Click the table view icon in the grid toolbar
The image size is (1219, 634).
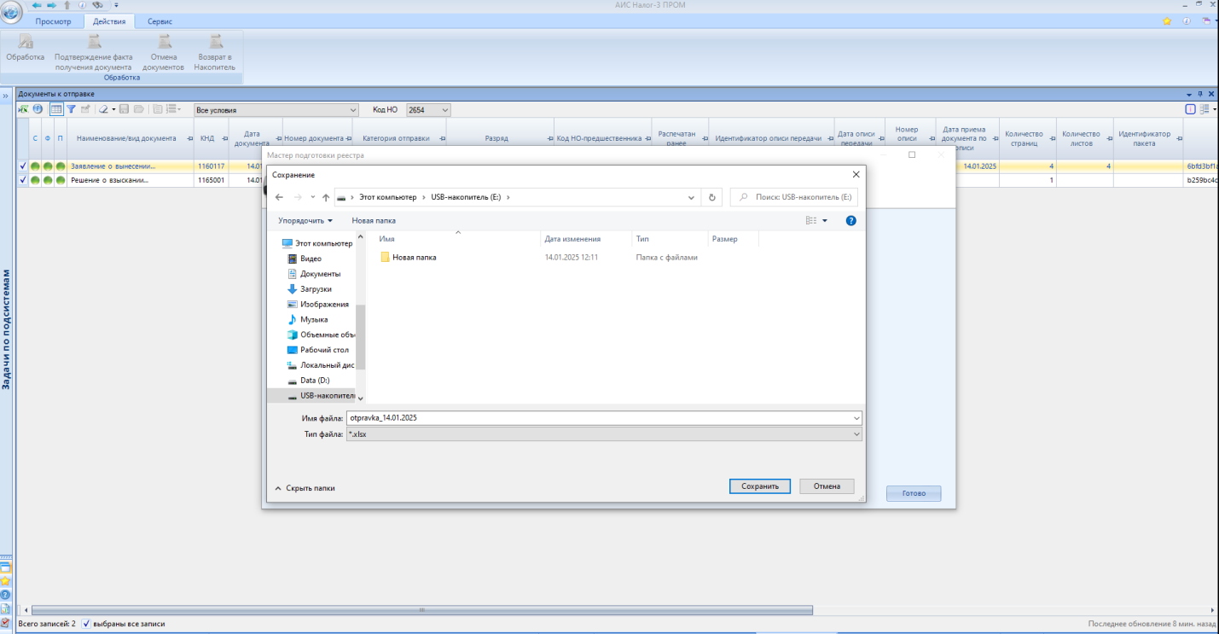click(56, 109)
